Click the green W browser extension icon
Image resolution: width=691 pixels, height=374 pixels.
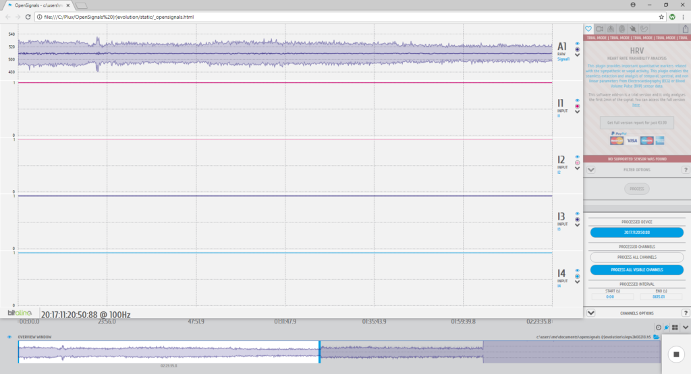[x=672, y=17]
